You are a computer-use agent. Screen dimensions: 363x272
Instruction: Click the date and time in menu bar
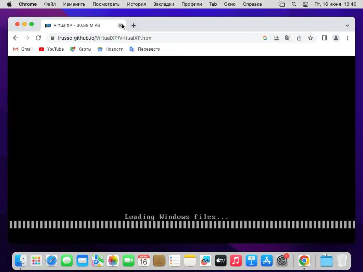(335, 4)
